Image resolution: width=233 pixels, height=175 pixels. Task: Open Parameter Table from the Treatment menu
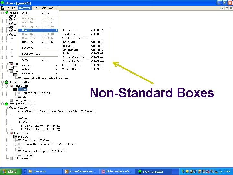[x=39, y=54]
